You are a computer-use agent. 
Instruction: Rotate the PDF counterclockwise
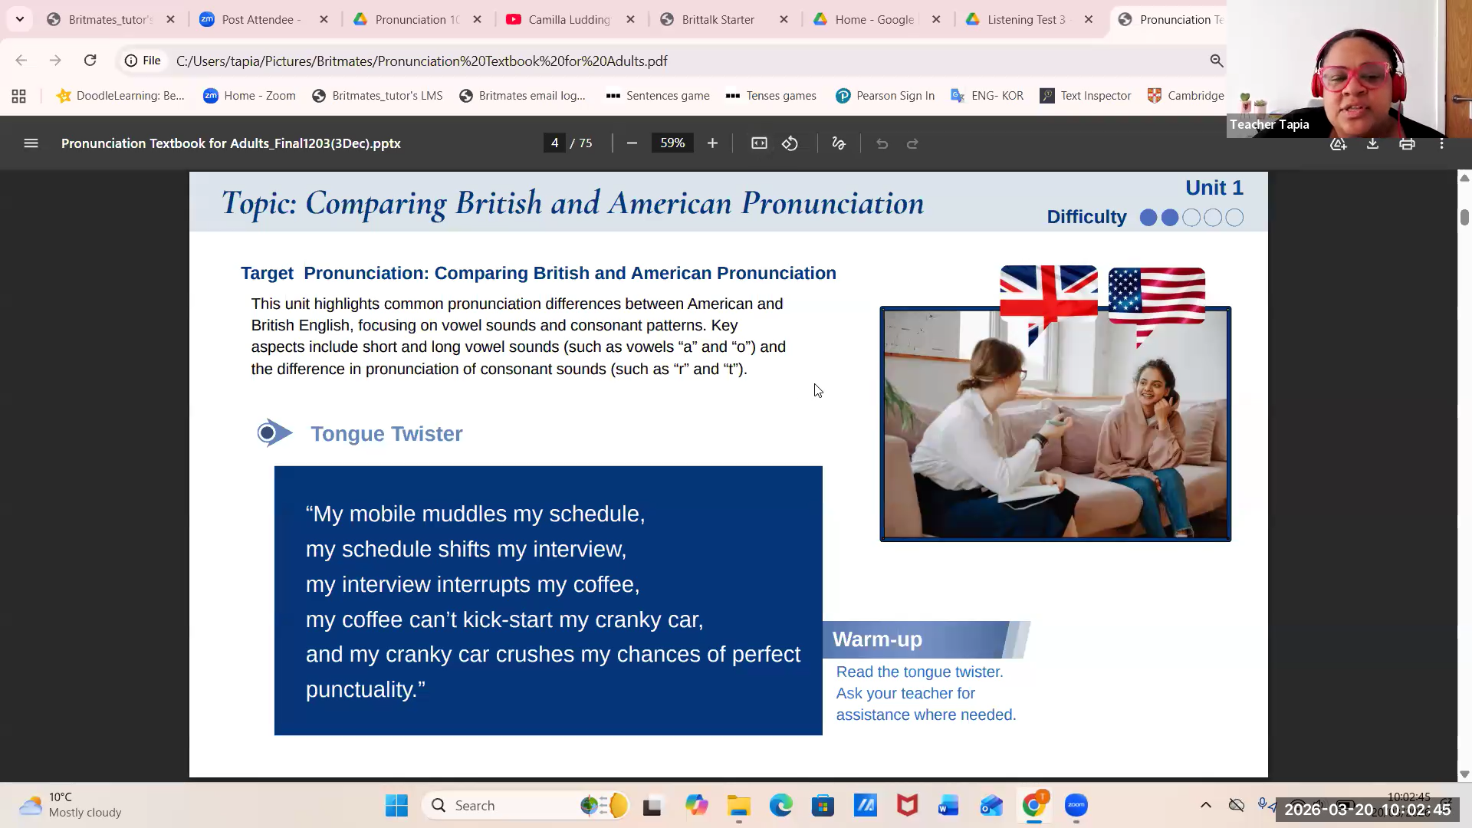click(x=790, y=143)
